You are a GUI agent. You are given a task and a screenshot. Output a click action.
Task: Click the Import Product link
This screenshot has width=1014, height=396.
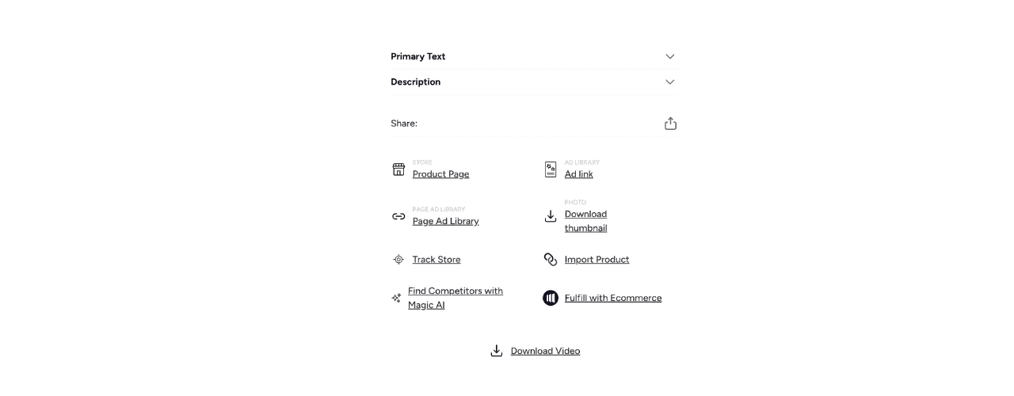[597, 260]
